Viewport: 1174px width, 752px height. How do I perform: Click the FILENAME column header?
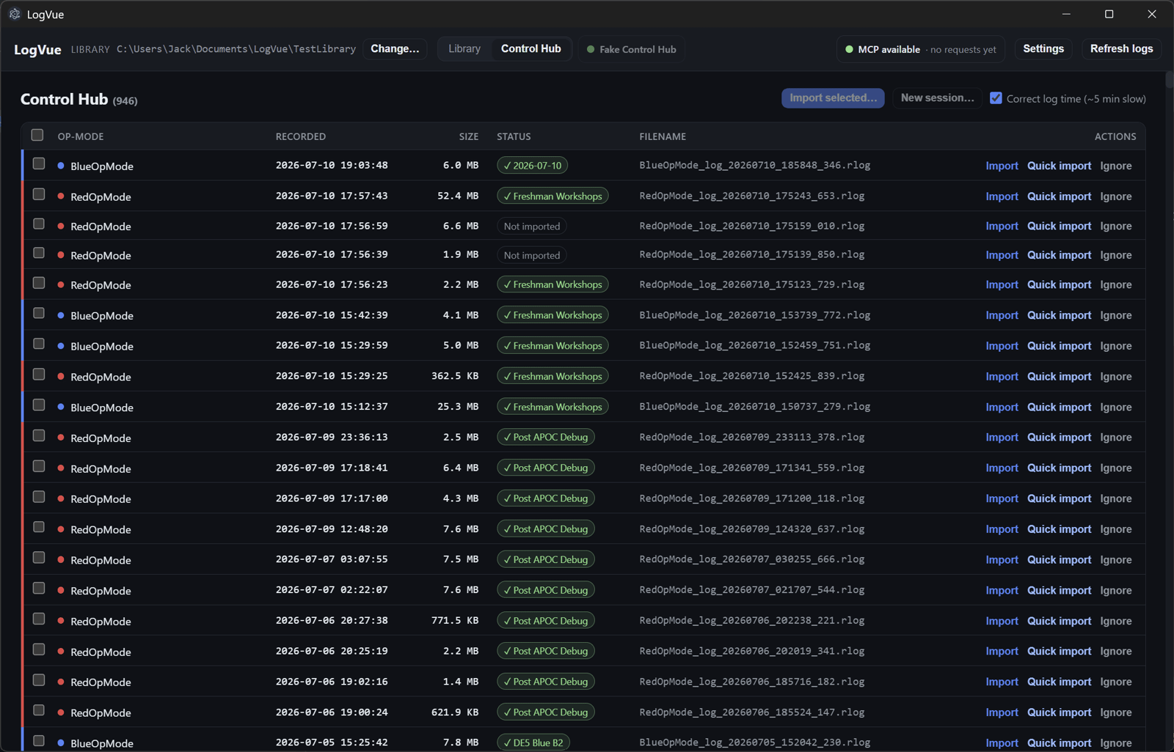pyautogui.click(x=663, y=136)
